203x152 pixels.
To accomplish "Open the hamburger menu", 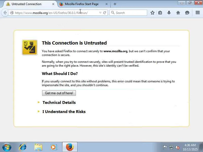I will [x=198, y=12].
